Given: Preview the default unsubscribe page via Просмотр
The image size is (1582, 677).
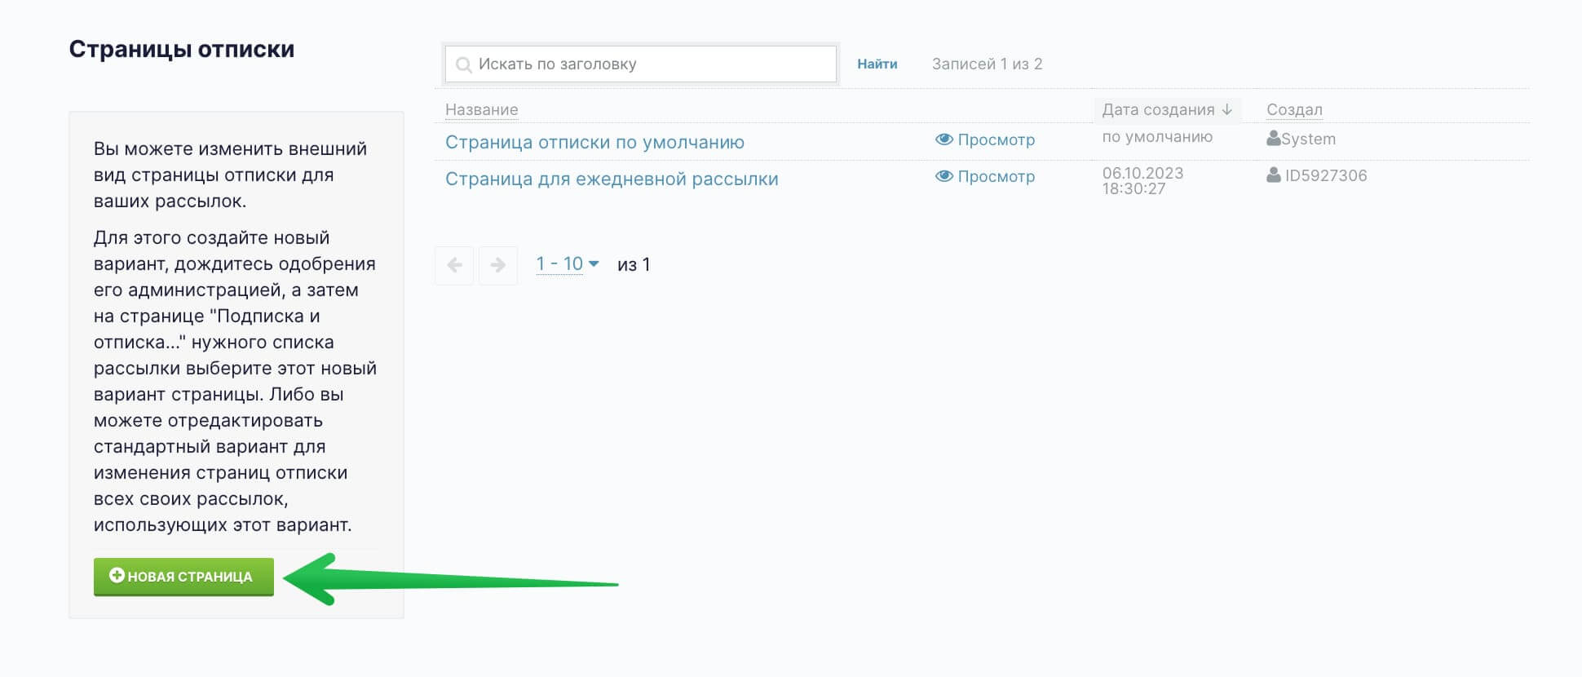Looking at the screenshot, I should click(x=985, y=139).
